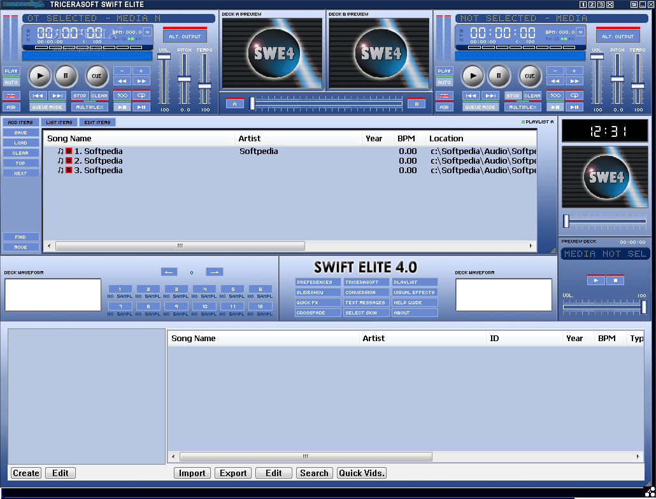
Task: Open the SELECT SKIN option
Action: click(366, 313)
